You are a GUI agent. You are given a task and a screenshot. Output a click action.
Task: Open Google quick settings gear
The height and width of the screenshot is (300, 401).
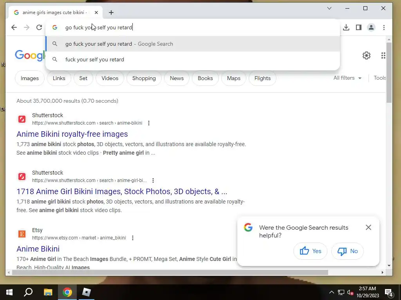coord(367,55)
